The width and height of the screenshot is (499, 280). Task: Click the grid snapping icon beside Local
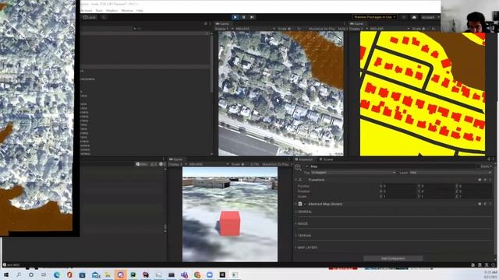[104, 17]
